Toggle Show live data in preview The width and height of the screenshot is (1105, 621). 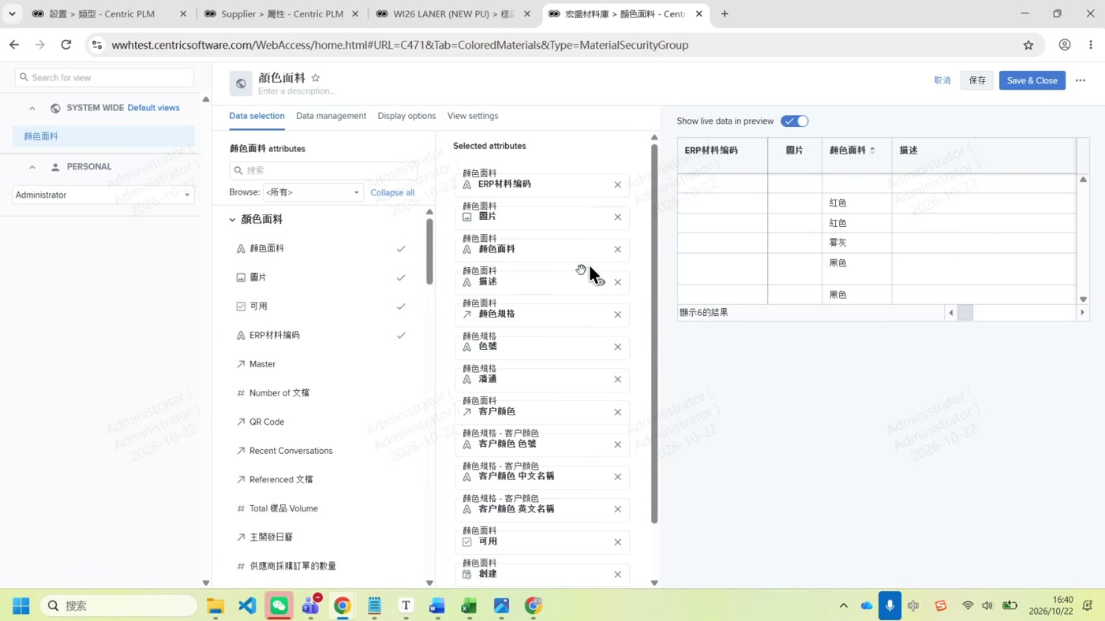tap(795, 121)
